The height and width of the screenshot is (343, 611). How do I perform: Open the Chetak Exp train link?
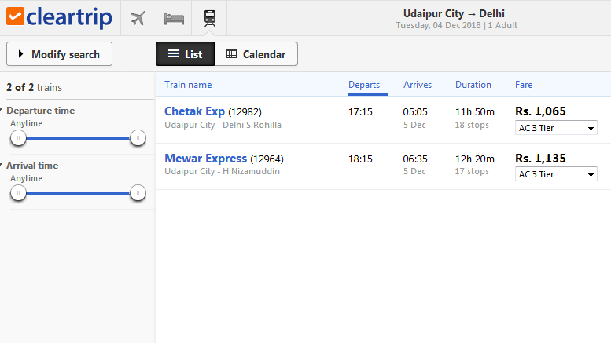194,111
